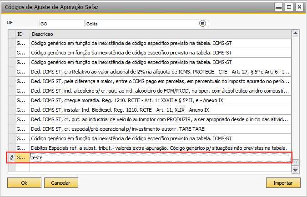307x197 pixels.
Task: Click the pencil edit marker on the teste row
Action: pyautogui.click(x=11, y=158)
